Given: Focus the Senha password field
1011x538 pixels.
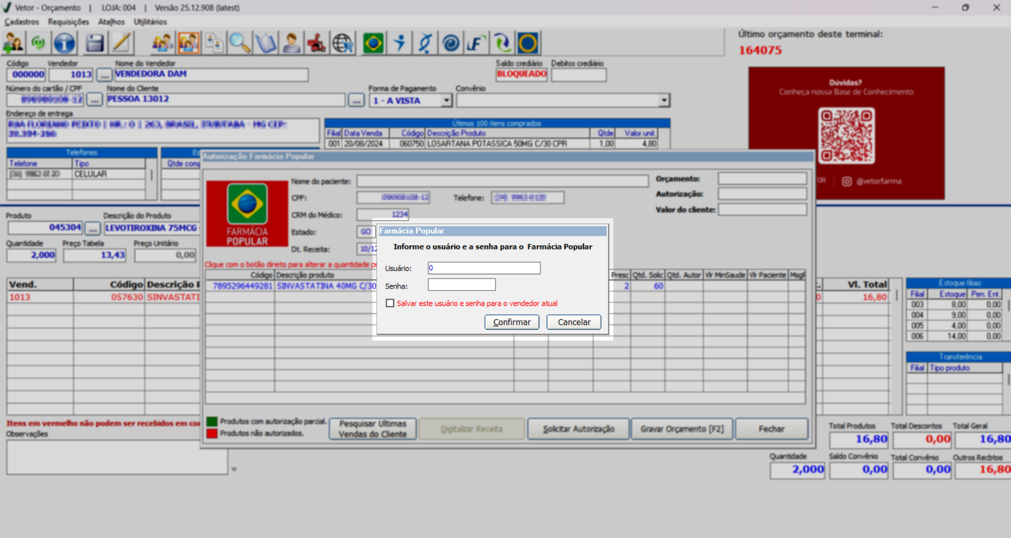Looking at the screenshot, I should click(461, 285).
